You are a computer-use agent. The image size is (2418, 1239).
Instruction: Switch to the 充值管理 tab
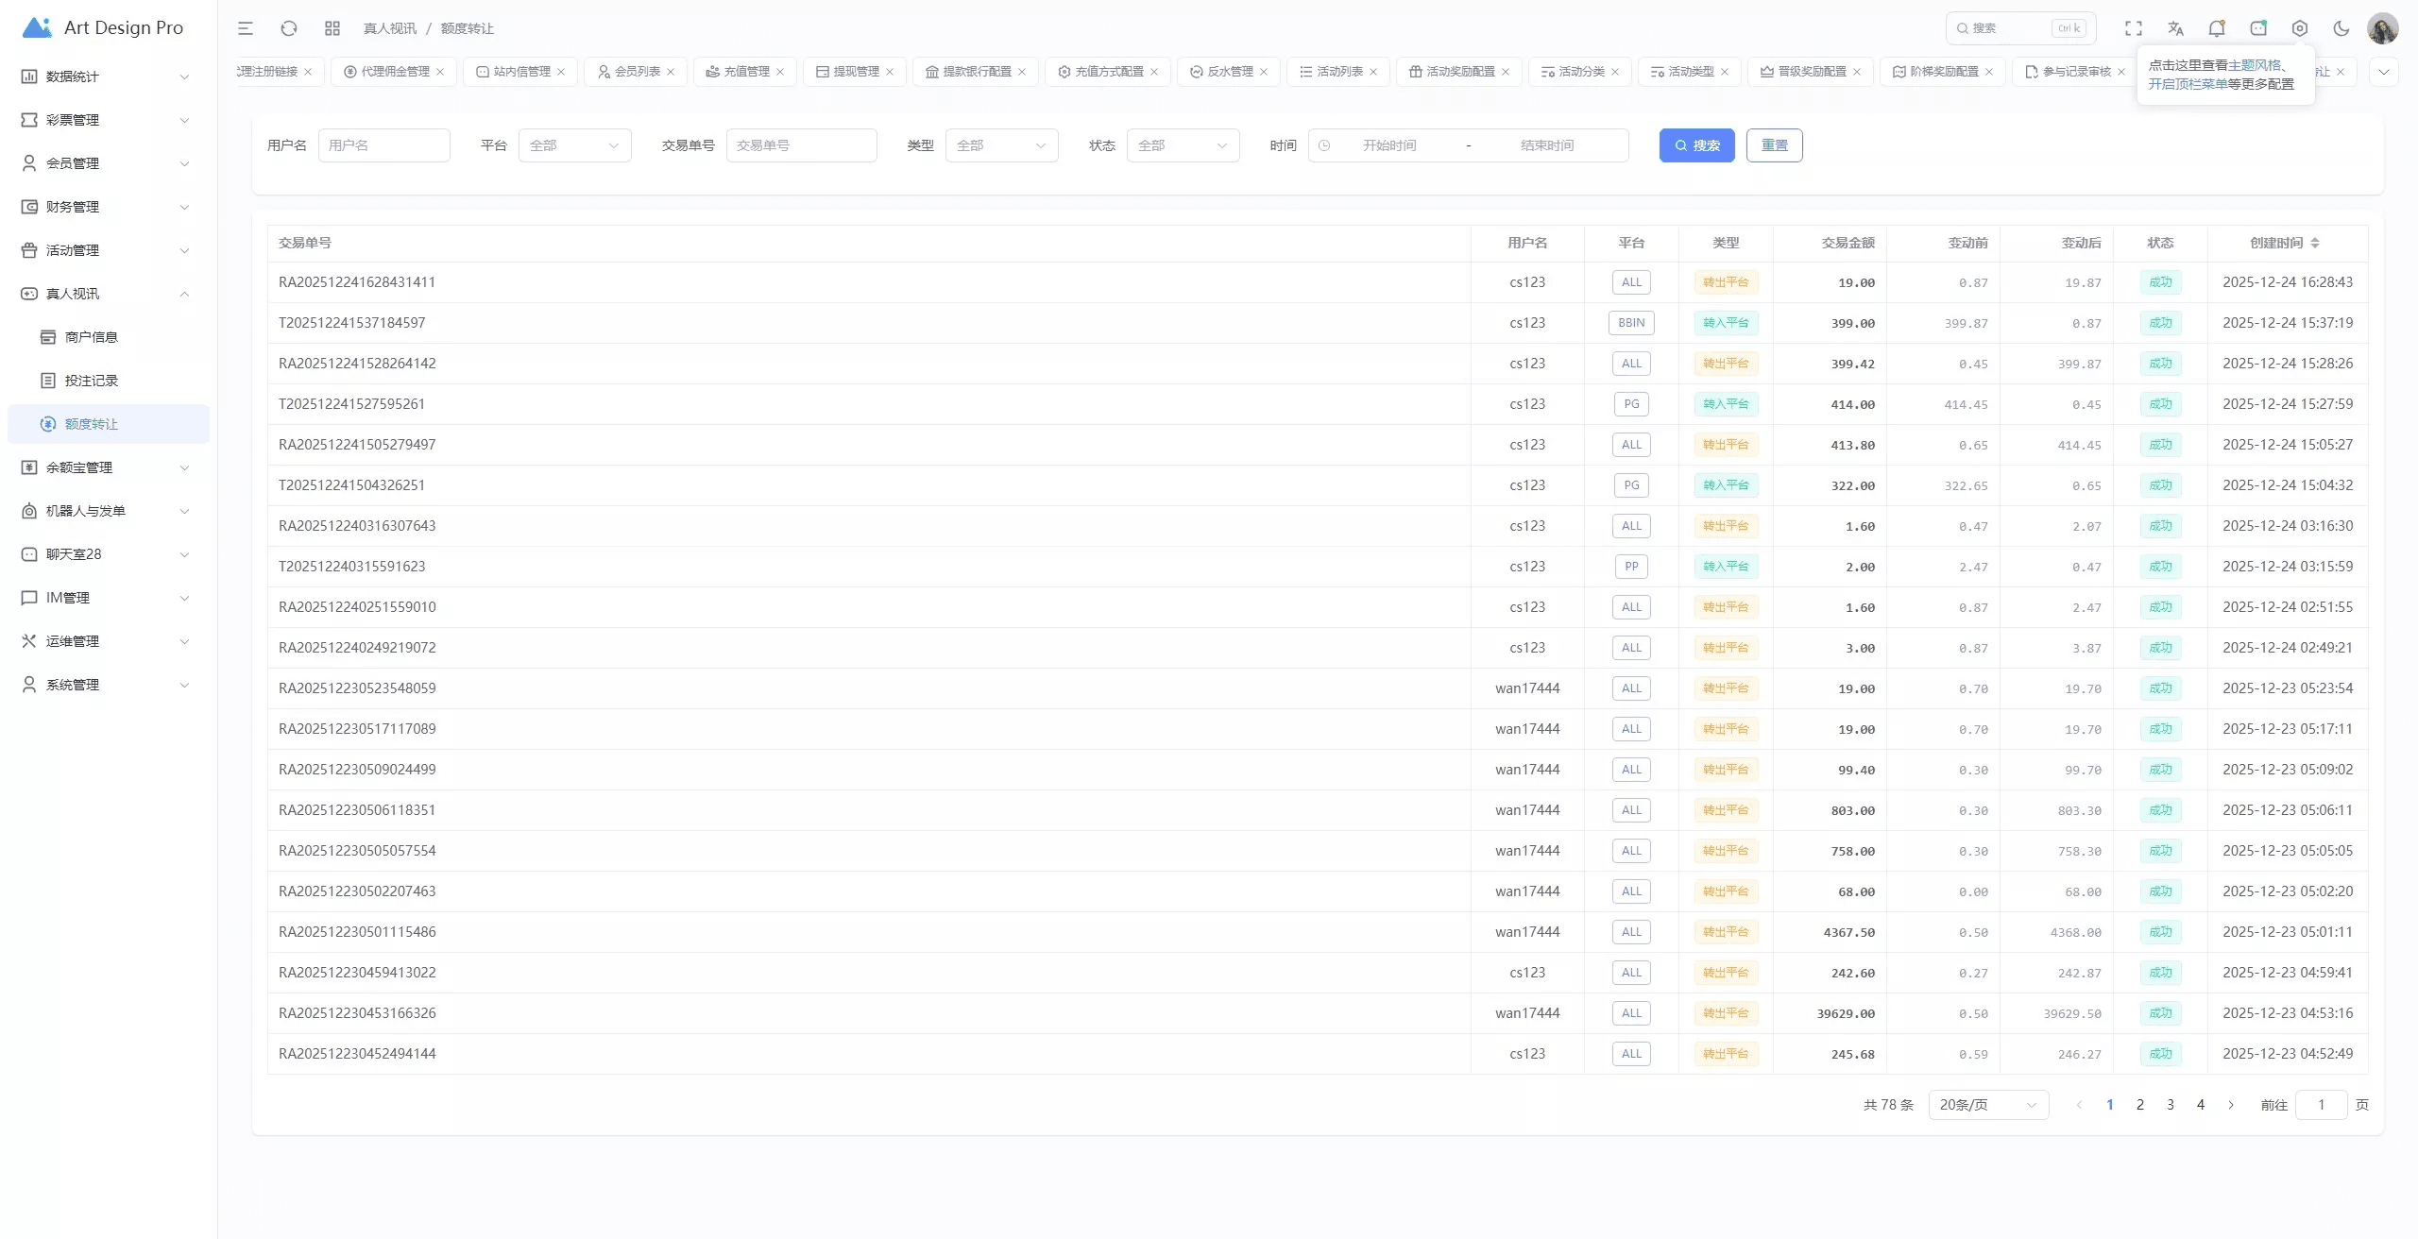[745, 72]
